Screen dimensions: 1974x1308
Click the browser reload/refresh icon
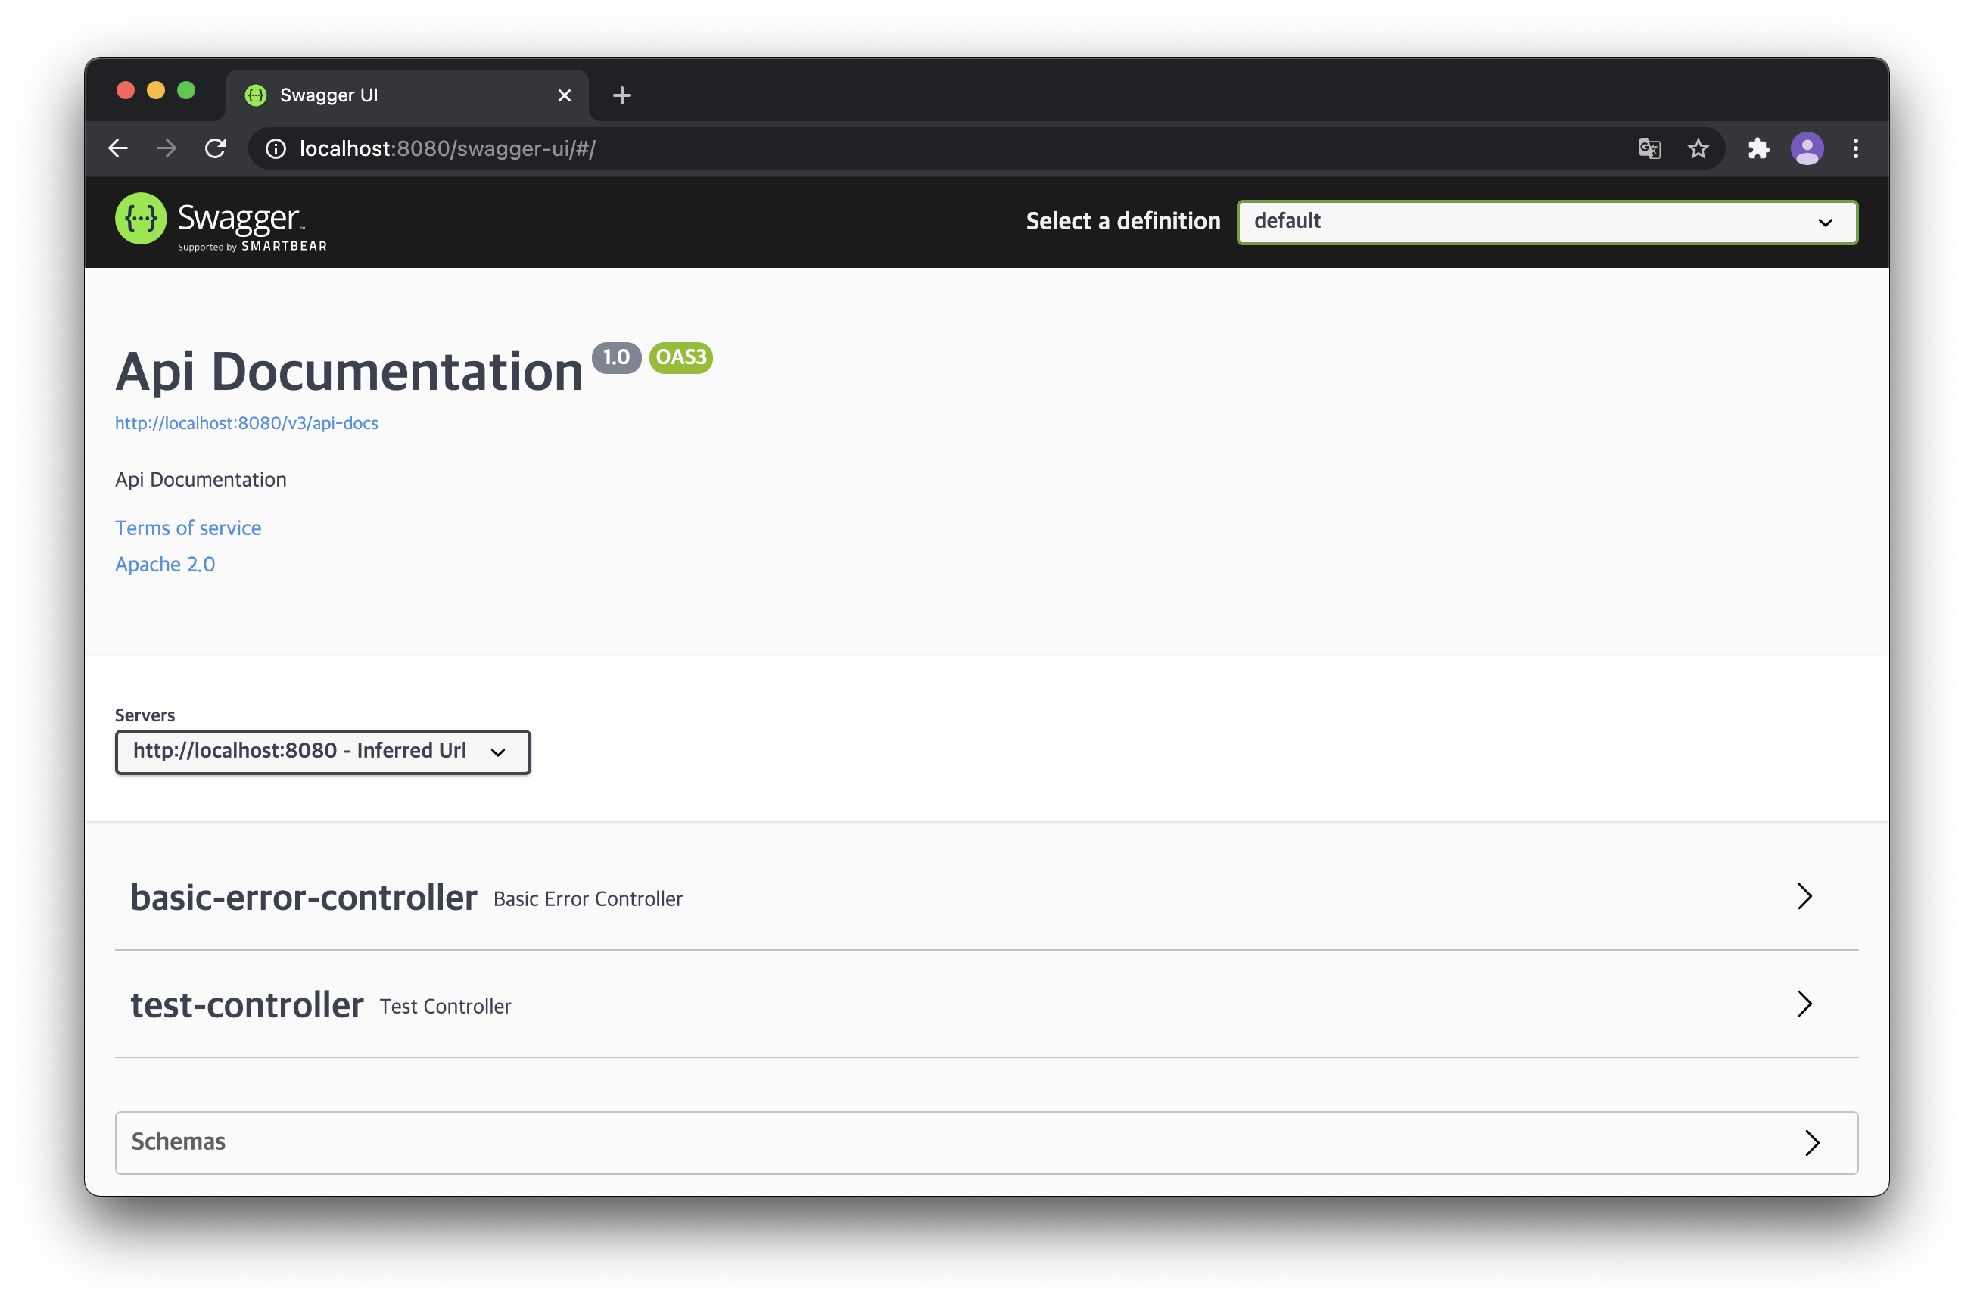pos(214,148)
